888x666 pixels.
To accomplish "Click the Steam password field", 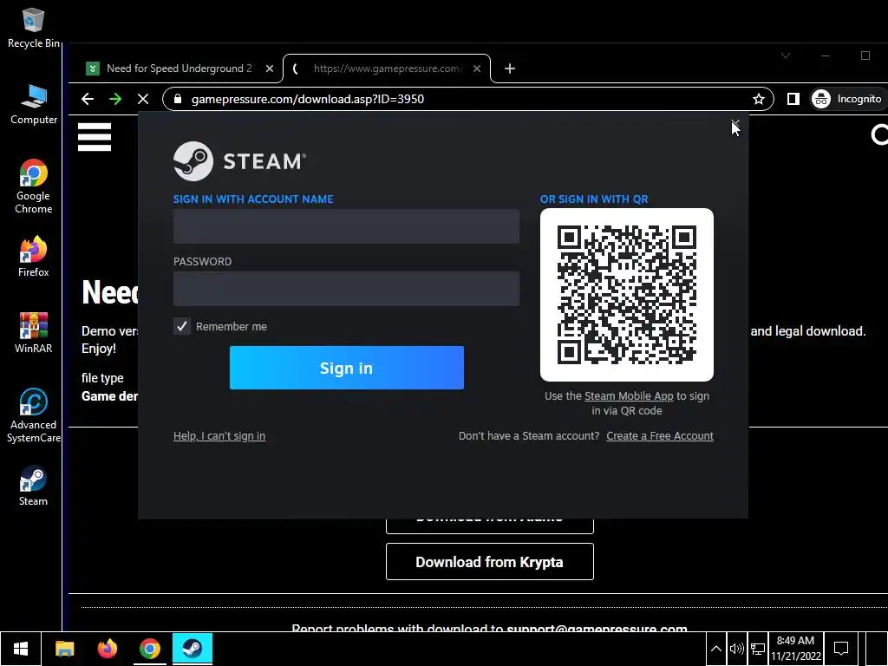I will point(346,288).
